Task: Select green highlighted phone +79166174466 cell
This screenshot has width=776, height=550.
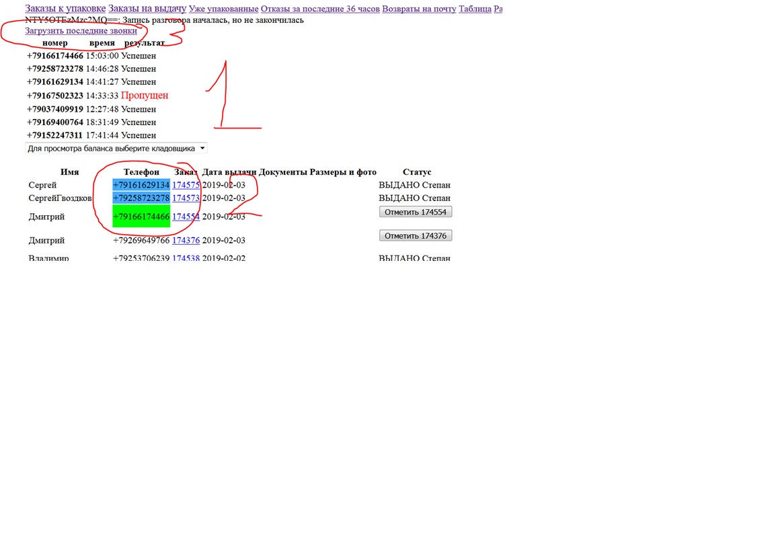Action: [141, 217]
